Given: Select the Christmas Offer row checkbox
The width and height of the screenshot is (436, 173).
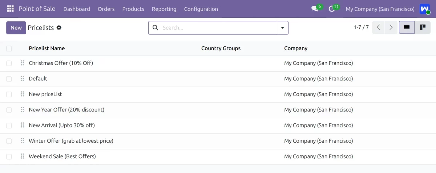Looking at the screenshot, I should tap(9, 63).
